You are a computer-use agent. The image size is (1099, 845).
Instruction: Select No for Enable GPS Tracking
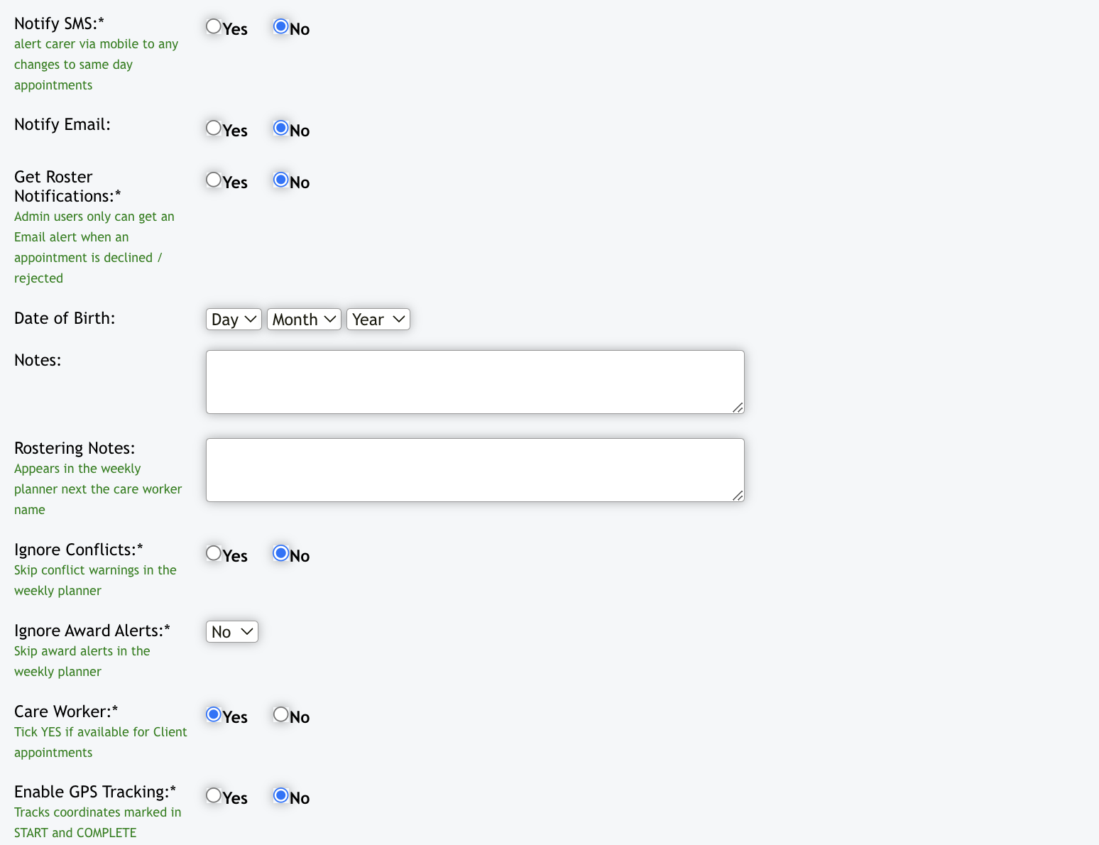tap(281, 796)
